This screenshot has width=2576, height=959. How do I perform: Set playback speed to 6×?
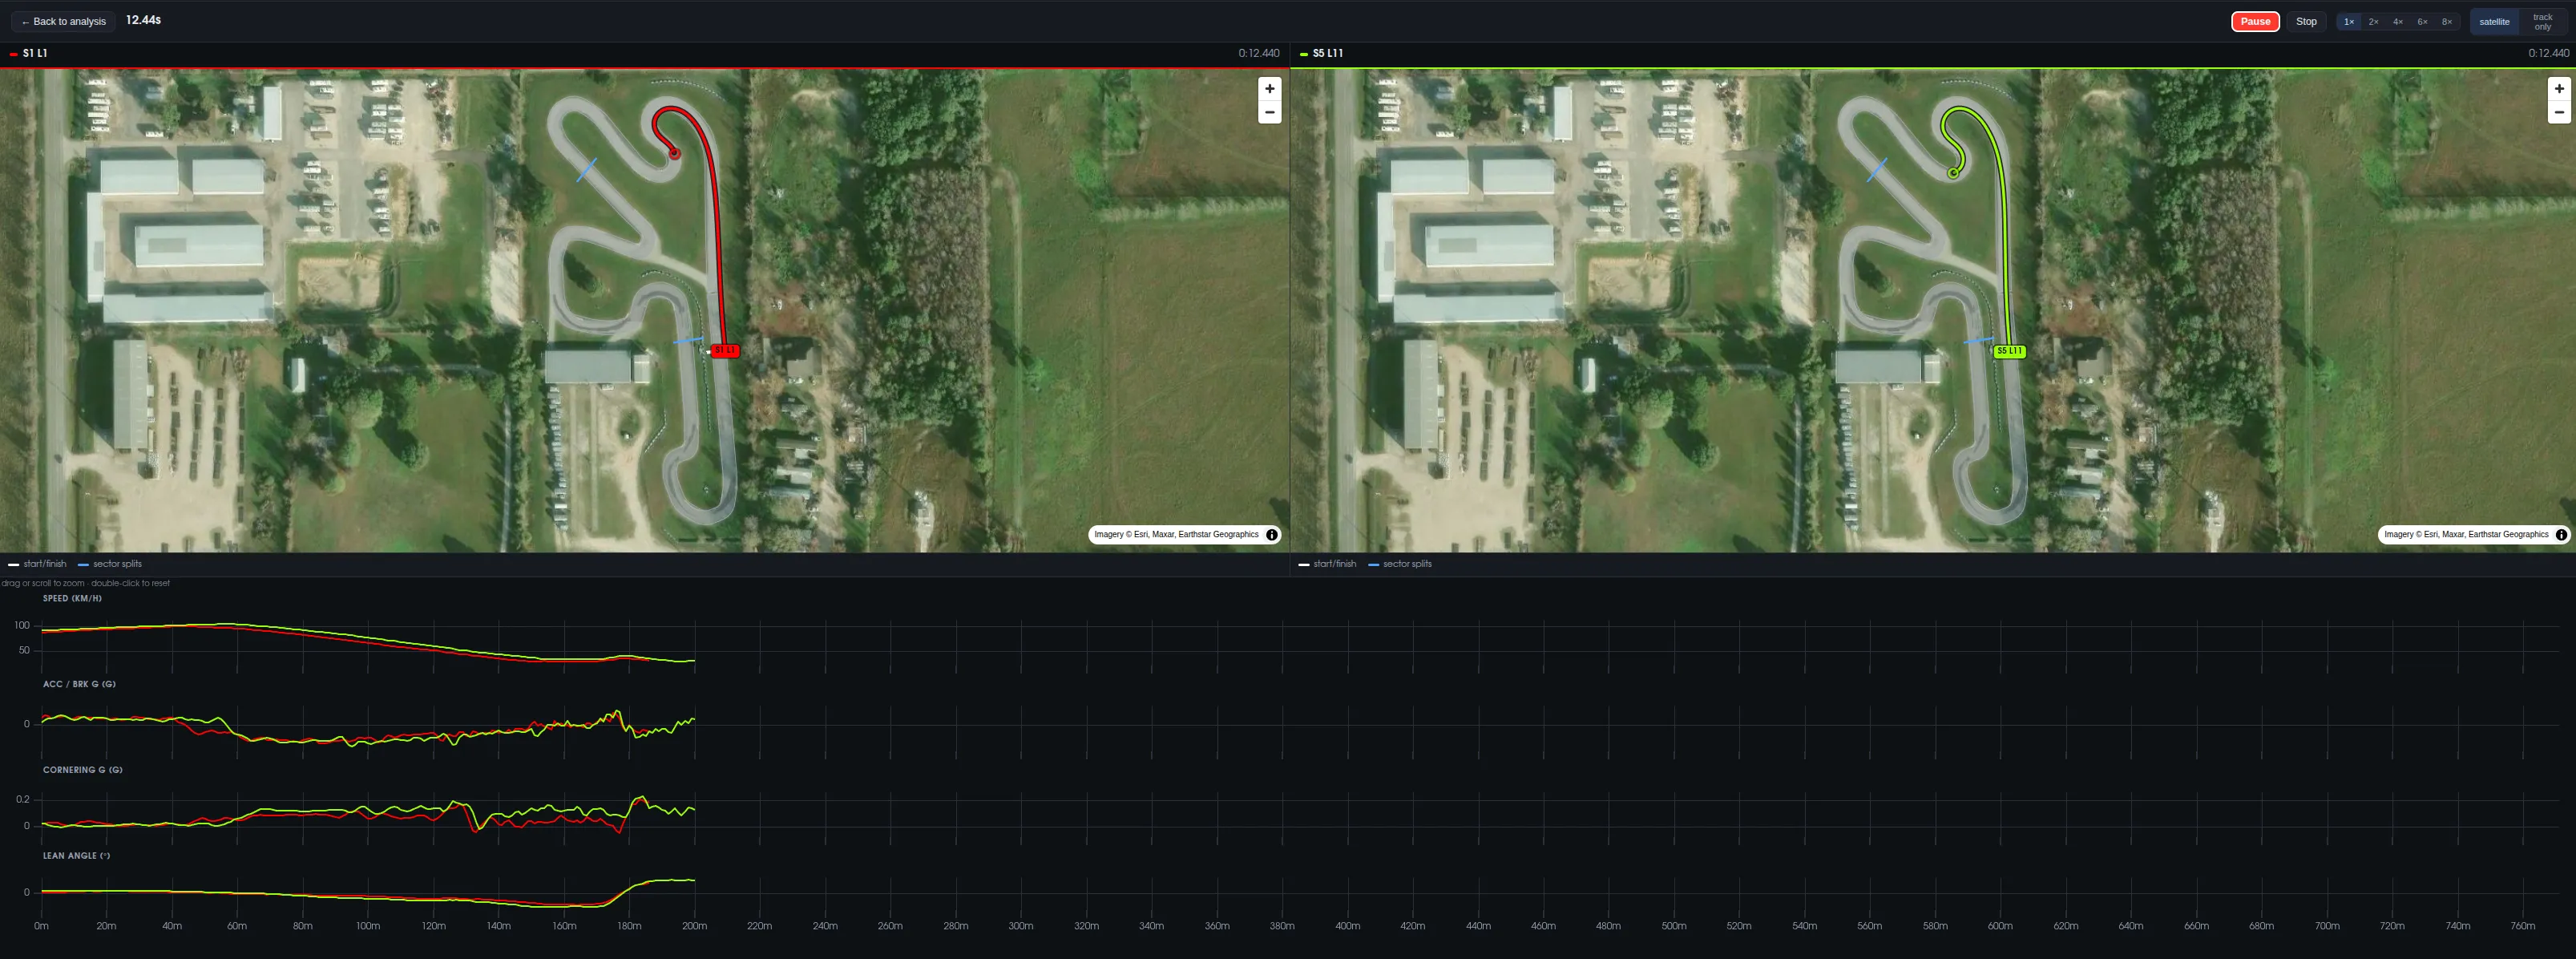pos(2421,21)
